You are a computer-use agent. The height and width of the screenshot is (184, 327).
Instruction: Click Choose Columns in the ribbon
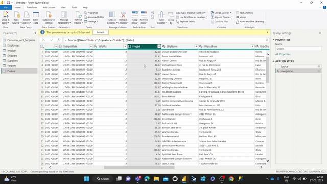[112, 17]
